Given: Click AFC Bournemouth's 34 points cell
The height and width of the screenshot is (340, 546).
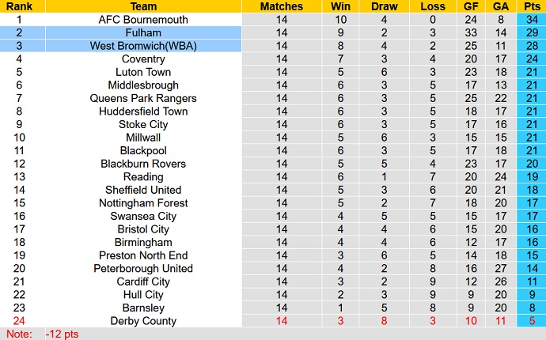Looking at the screenshot, I should click(x=529, y=20).
